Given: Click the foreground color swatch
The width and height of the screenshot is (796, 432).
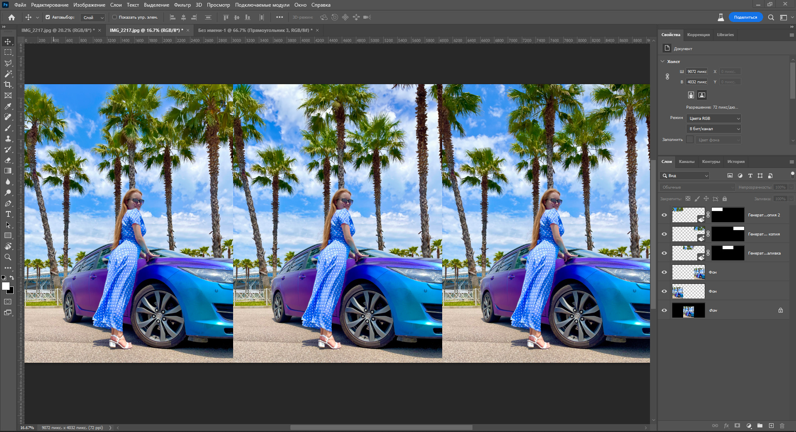Looking at the screenshot, I should pos(5,286).
